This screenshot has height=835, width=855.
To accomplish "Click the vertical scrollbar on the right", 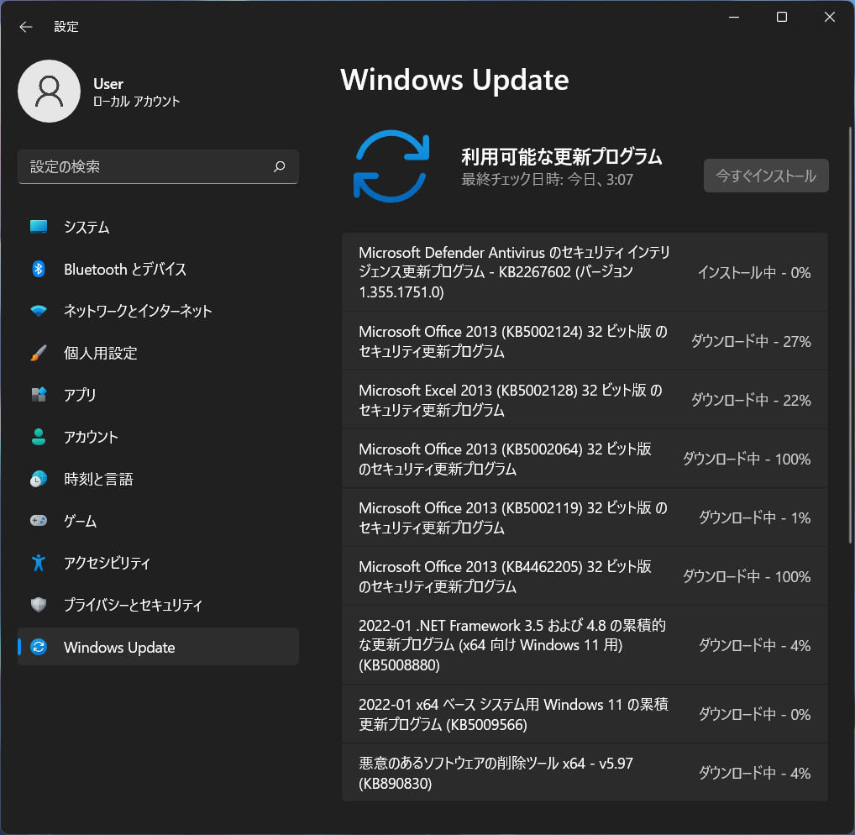I will coord(850,335).
